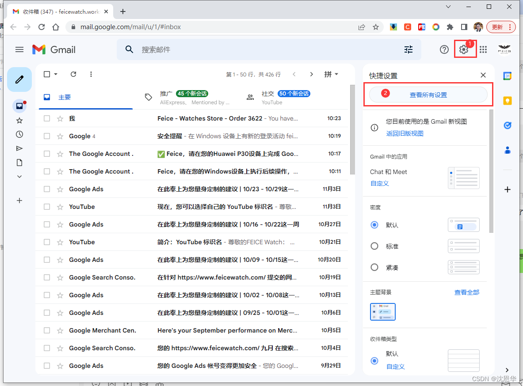Close the 收件箱 browser tab
523x386 pixels.
tap(106, 11)
